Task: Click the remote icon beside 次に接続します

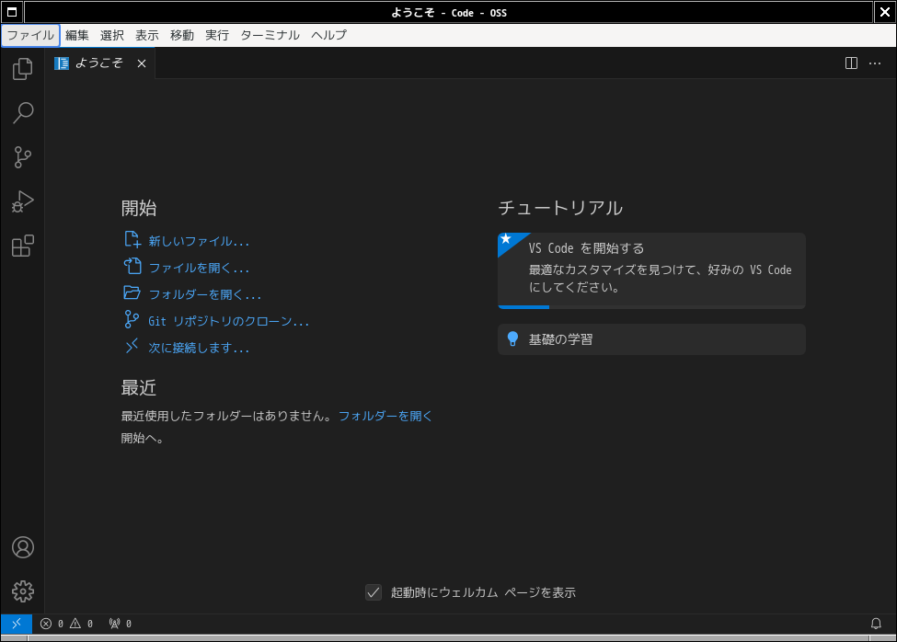Action: click(132, 346)
